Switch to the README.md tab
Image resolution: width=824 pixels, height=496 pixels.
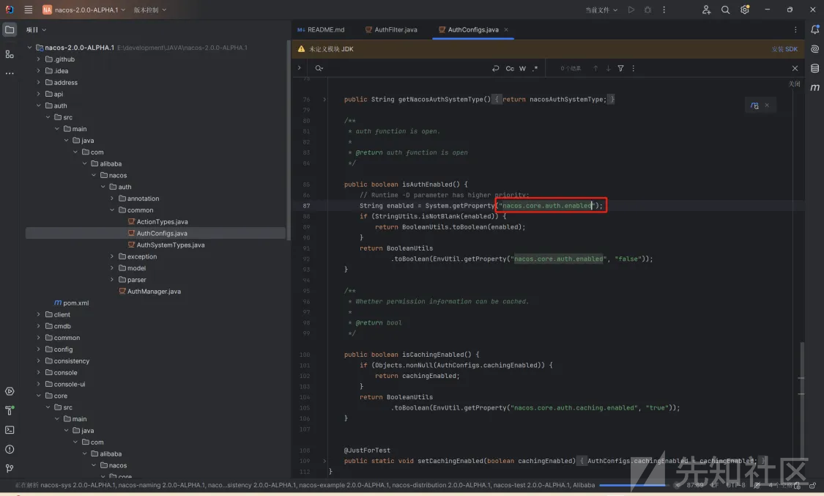click(x=321, y=29)
